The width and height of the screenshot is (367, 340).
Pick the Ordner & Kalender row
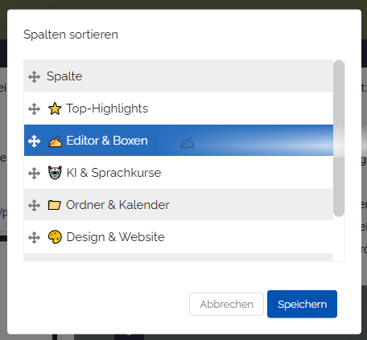(179, 204)
